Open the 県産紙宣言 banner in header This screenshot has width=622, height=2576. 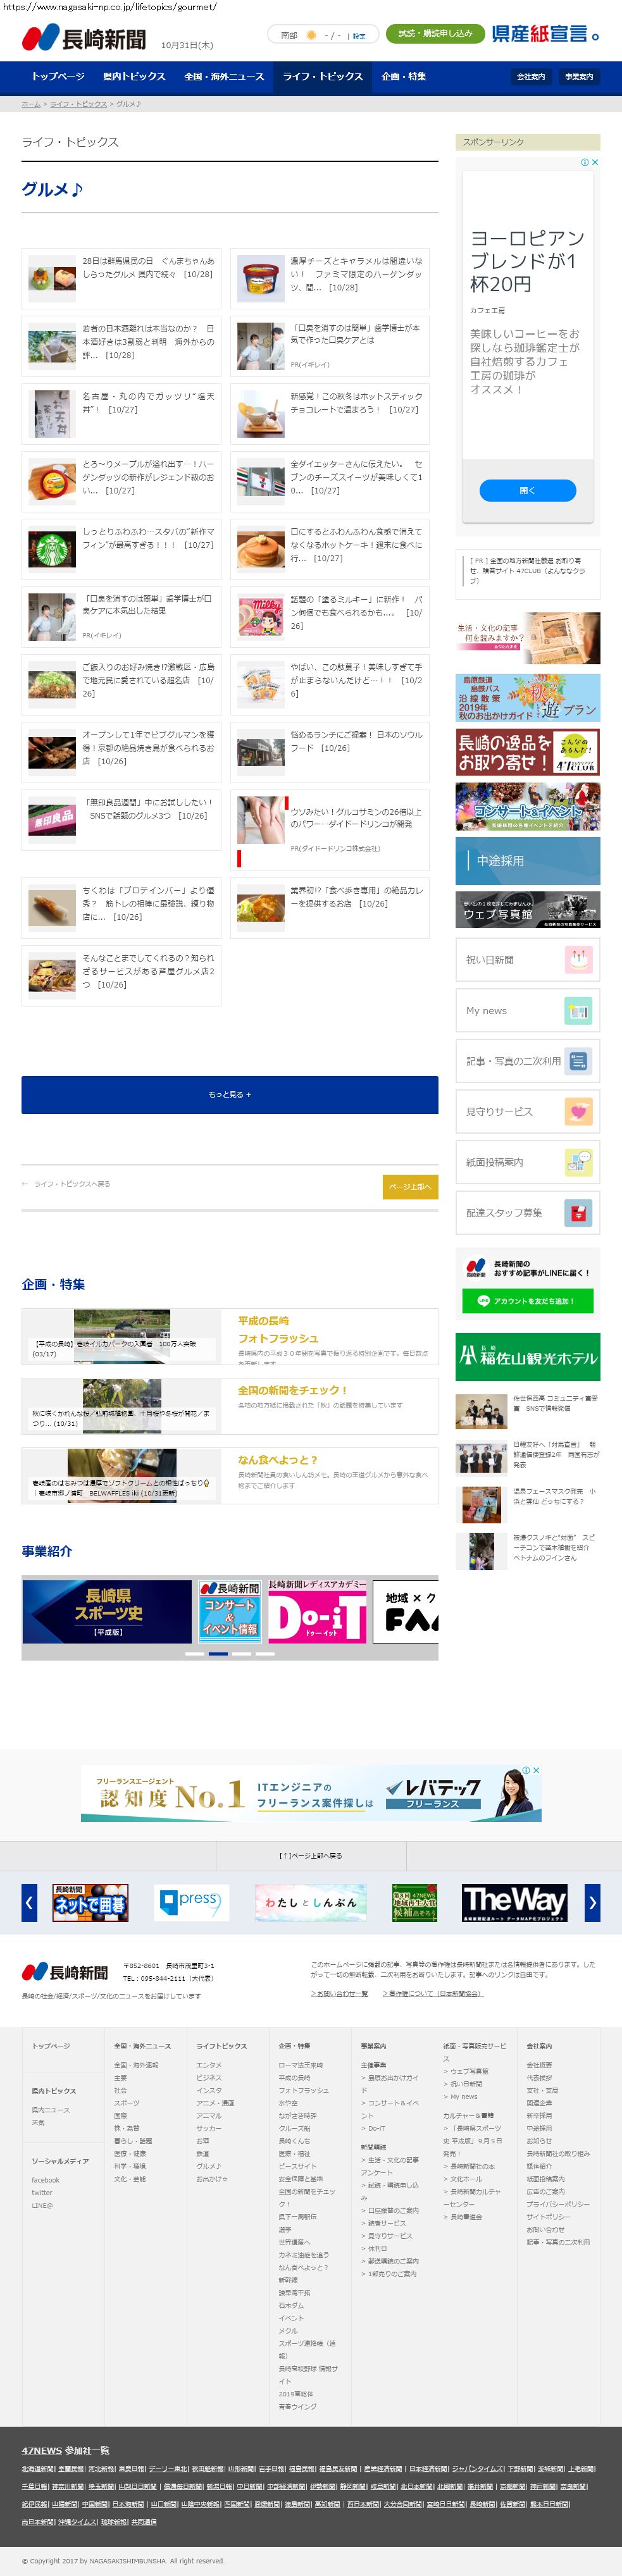point(545,34)
